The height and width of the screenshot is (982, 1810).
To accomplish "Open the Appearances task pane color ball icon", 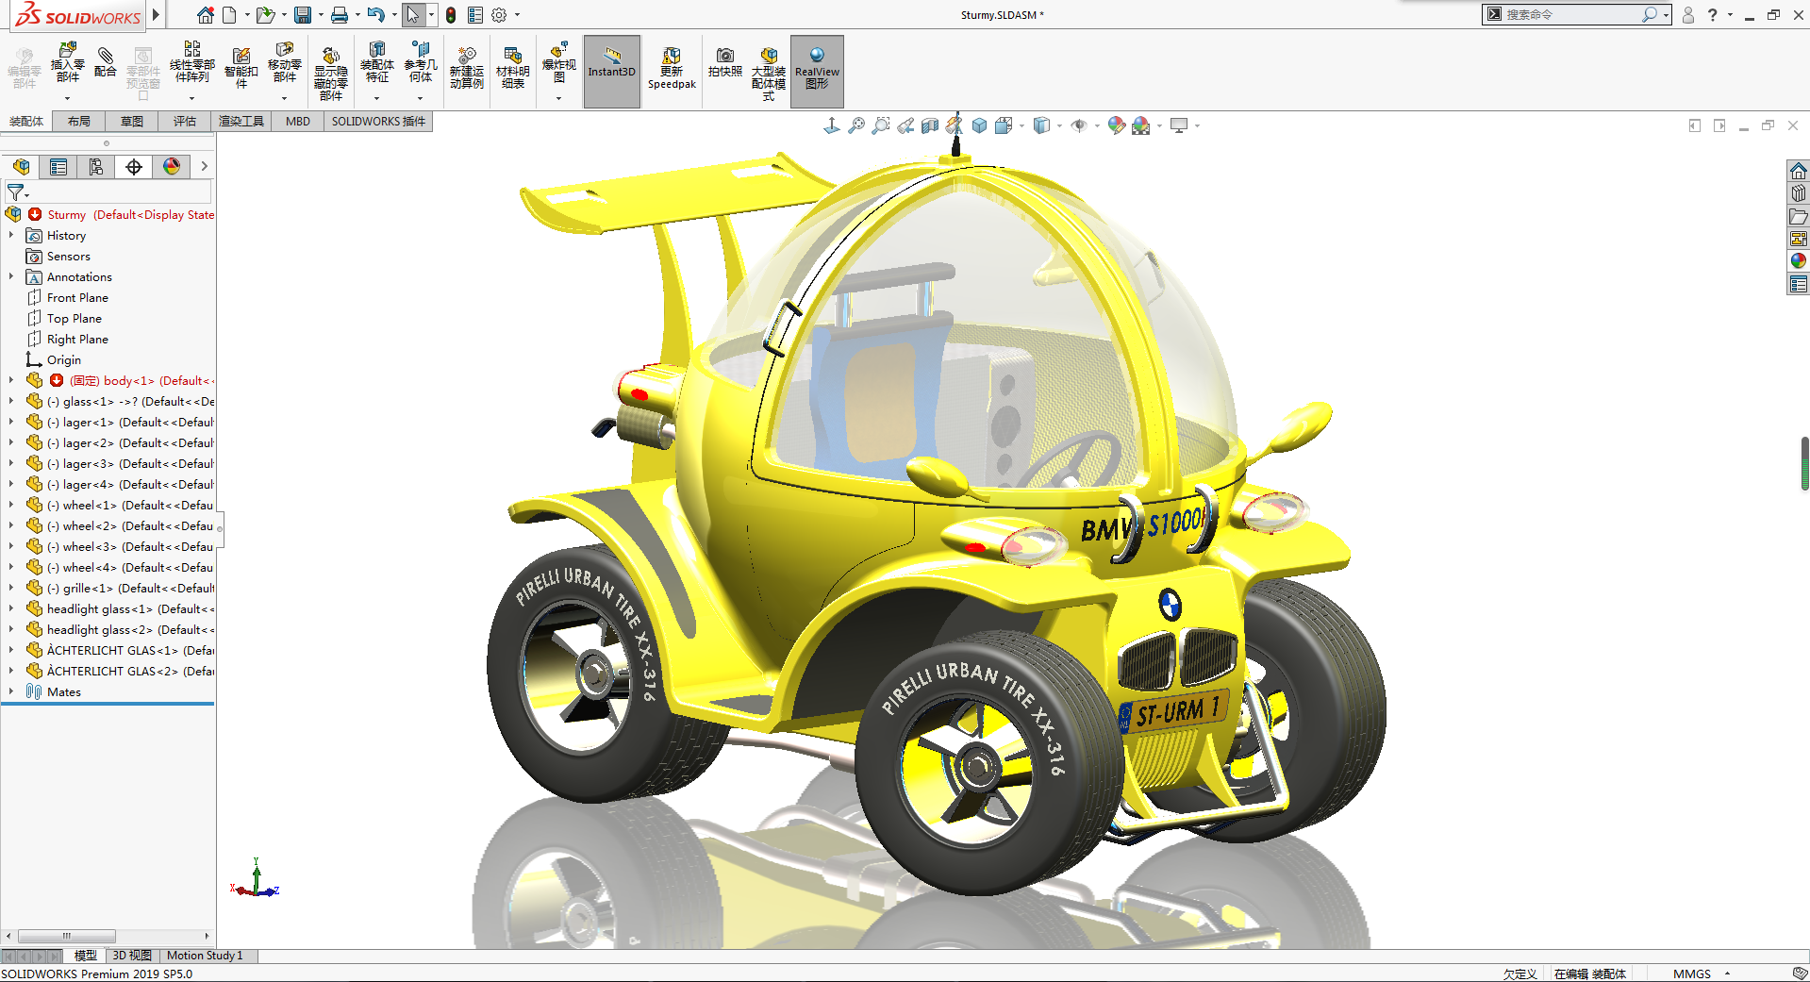I will 1799,260.
